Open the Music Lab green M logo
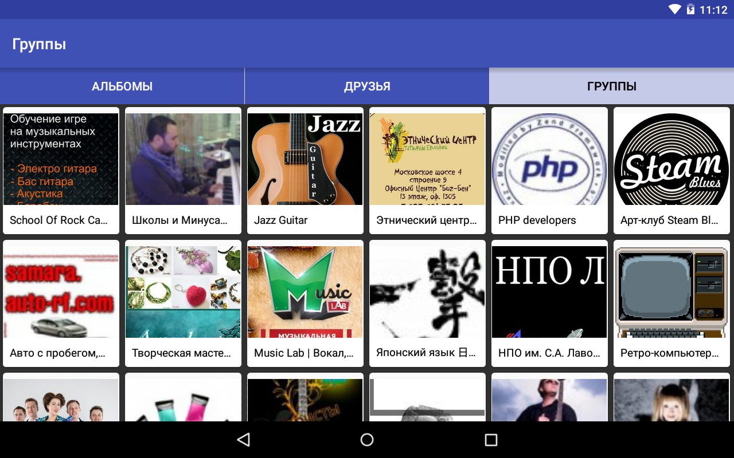The height and width of the screenshot is (458, 734). click(x=305, y=292)
